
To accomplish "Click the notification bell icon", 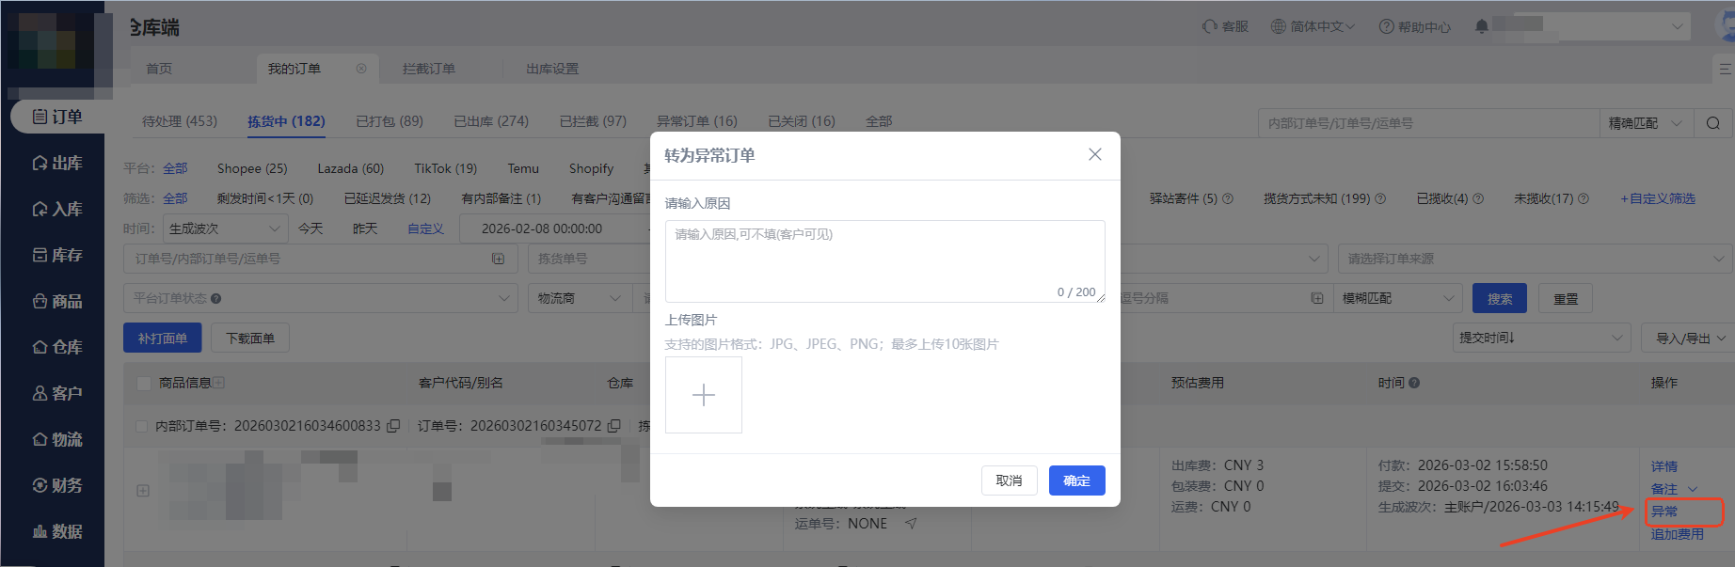I will coord(1482,26).
